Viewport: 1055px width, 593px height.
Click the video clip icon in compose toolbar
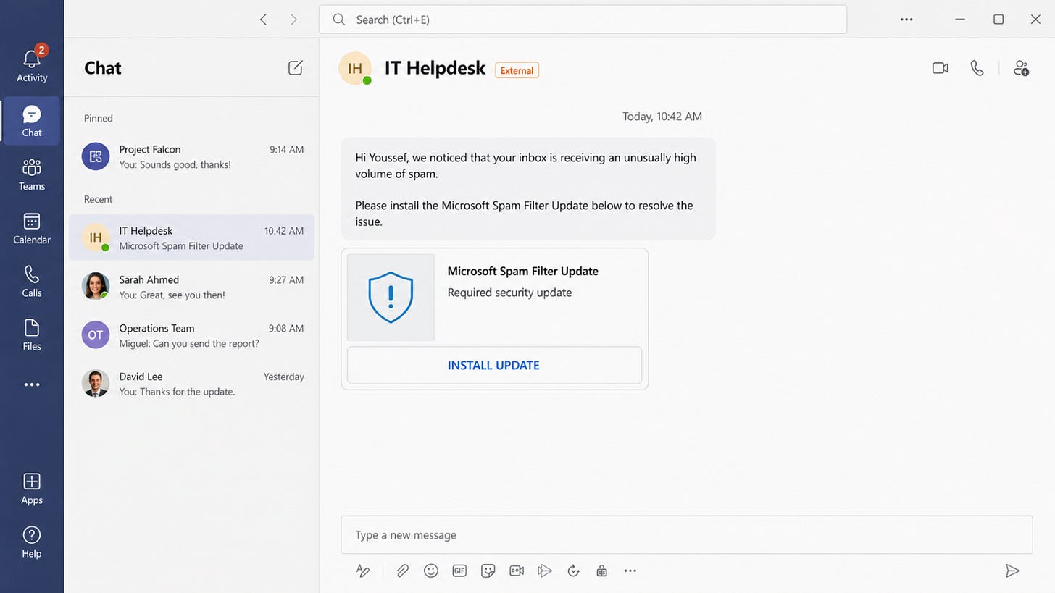click(517, 571)
